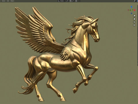Click the blue Z axis gizmo ball
138x104 pixels.
(x=131, y=7)
